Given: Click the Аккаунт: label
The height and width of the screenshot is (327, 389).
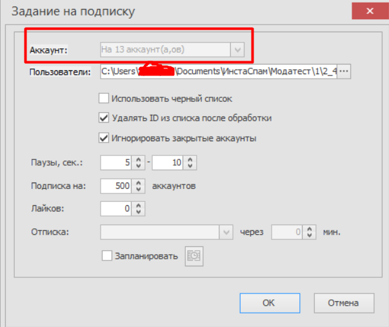Looking at the screenshot, I should [x=48, y=50].
